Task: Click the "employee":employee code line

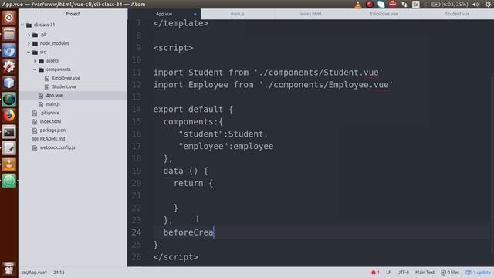Action: [x=226, y=146]
